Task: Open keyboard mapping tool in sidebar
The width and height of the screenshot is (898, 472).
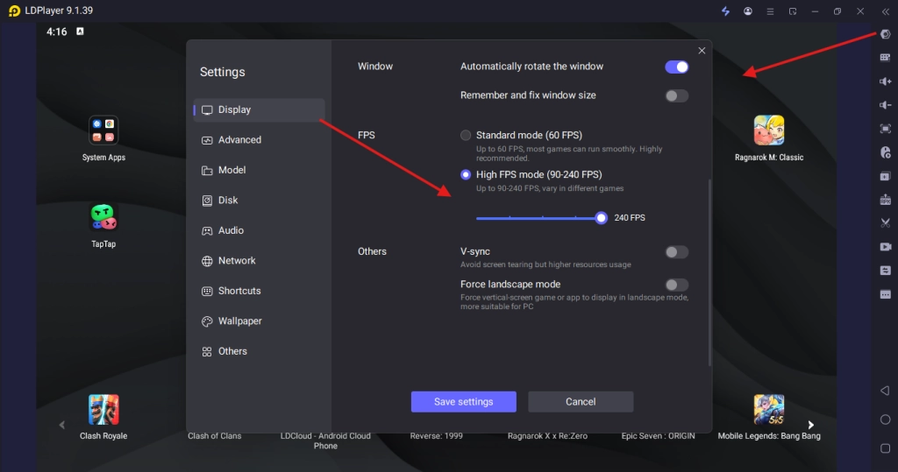Action: pyautogui.click(x=886, y=57)
